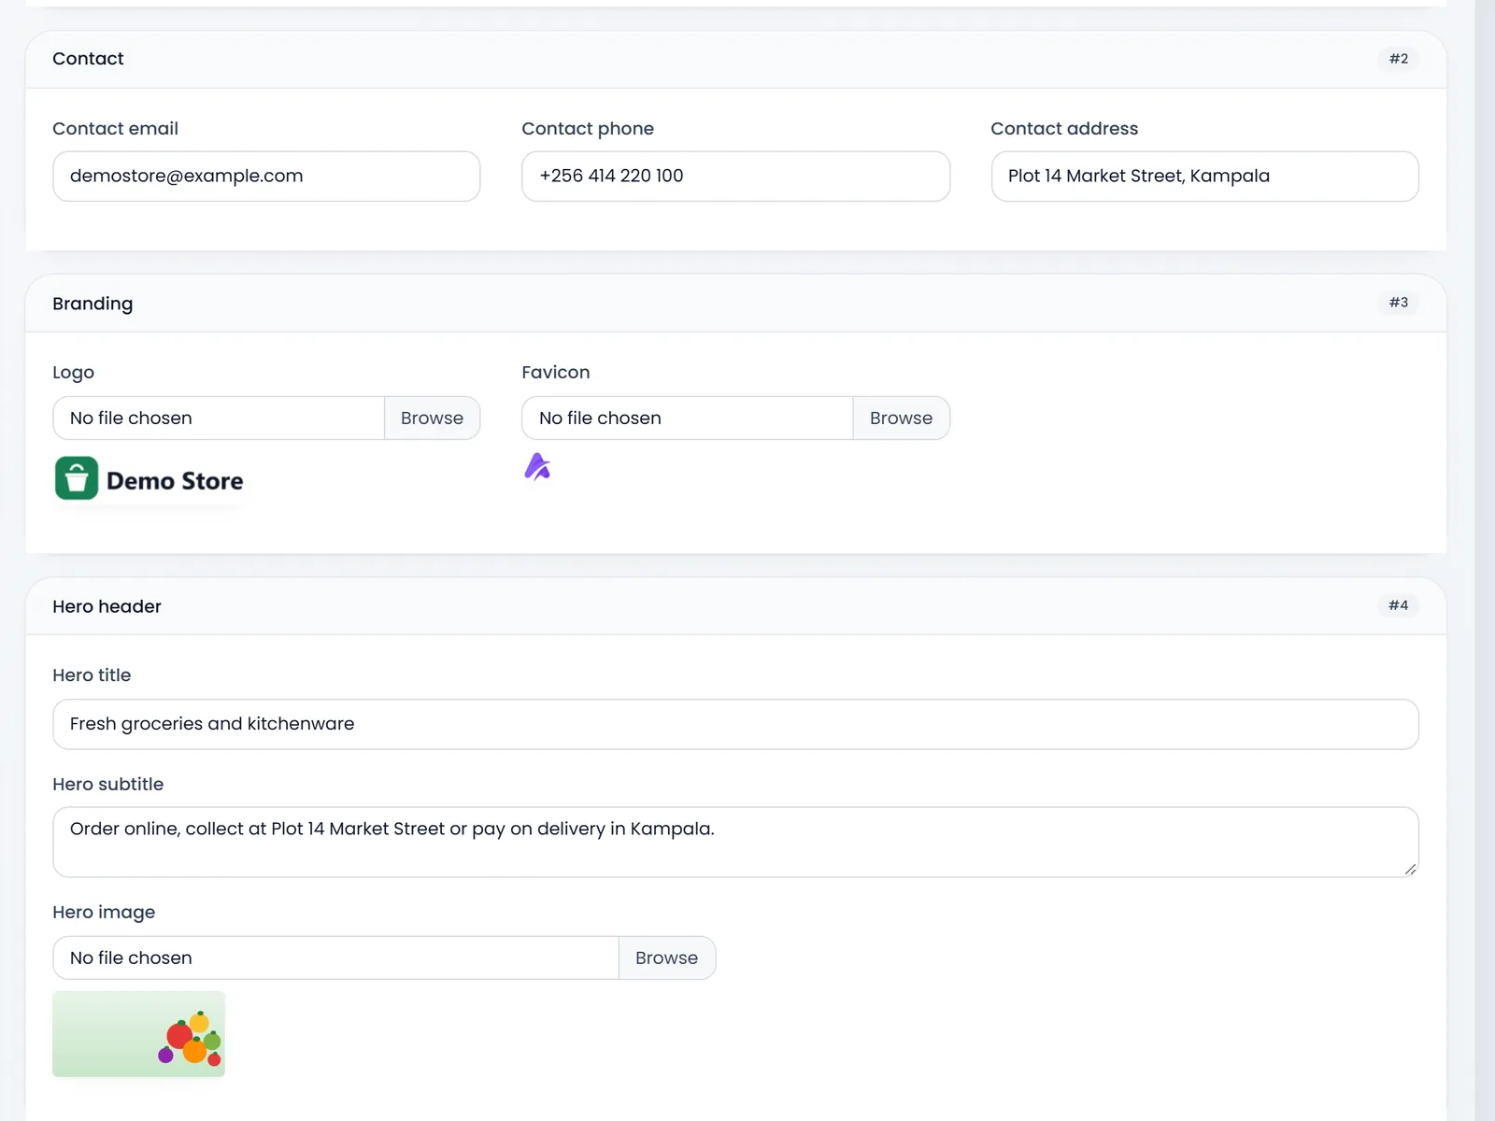Screen dimensions: 1495x1121
Task: Click the Contact section heading
Action: 88,59
